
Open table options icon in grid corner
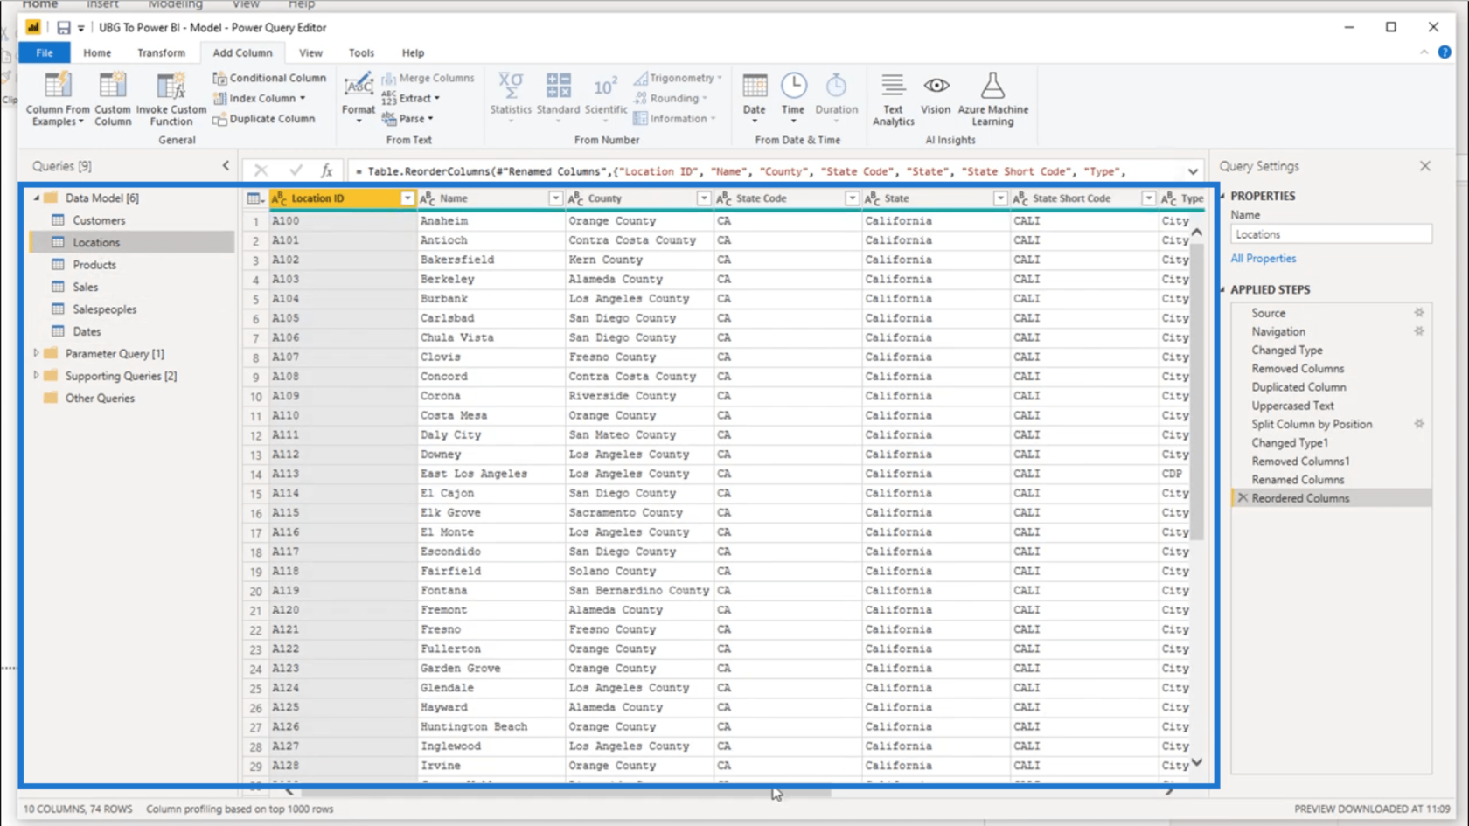click(x=255, y=198)
